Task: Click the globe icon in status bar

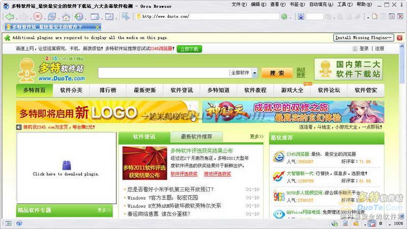Action: tap(19, 223)
